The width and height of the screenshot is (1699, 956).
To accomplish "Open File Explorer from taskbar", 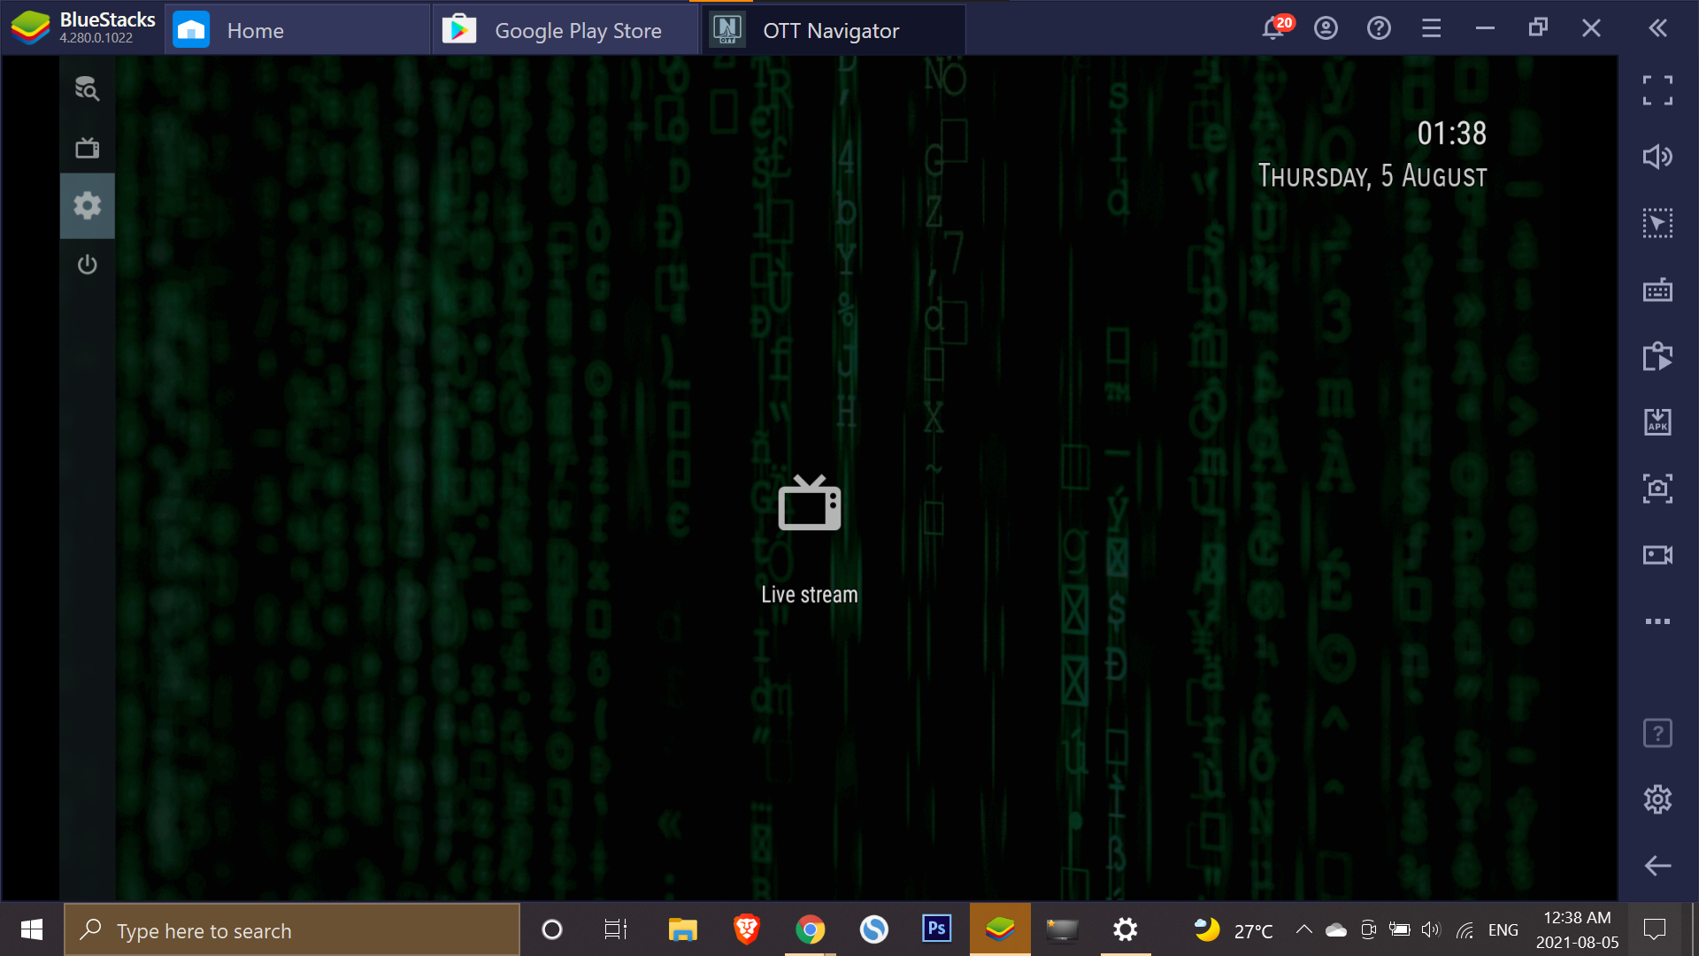I will click(x=682, y=929).
